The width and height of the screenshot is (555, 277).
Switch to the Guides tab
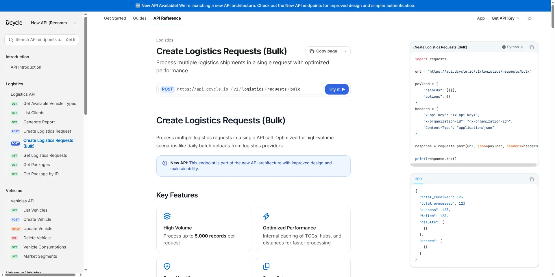pyautogui.click(x=140, y=18)
